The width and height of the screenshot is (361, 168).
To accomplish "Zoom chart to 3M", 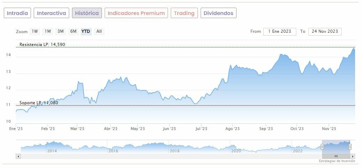I will 61,31.
